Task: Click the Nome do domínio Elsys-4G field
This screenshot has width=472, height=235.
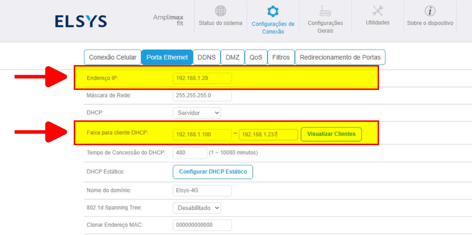Action: 202,191
